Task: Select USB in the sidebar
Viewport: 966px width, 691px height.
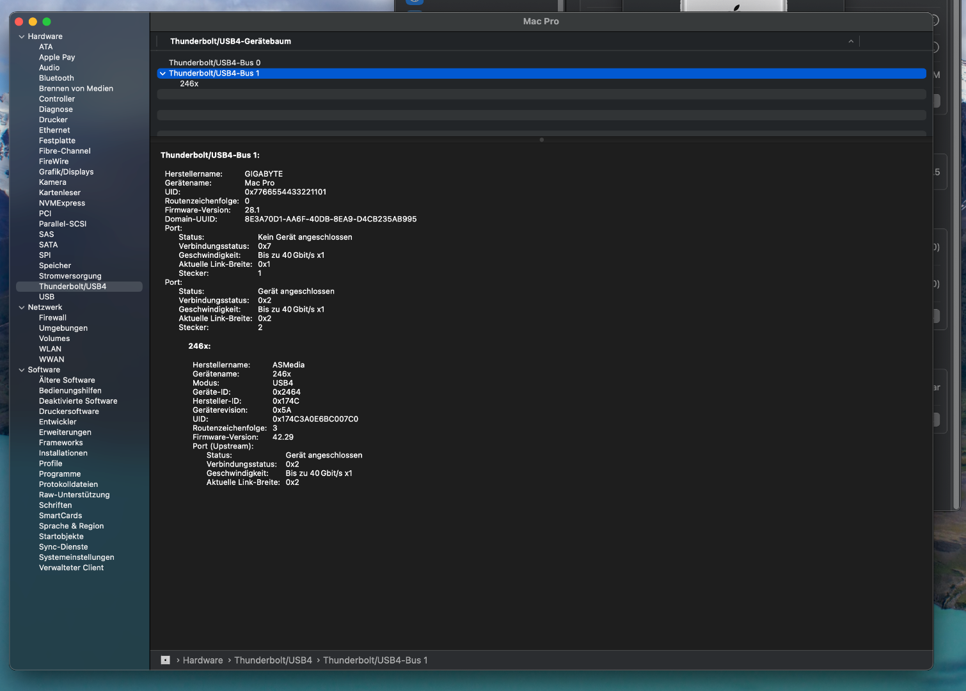Action: (x=47, y=297)
